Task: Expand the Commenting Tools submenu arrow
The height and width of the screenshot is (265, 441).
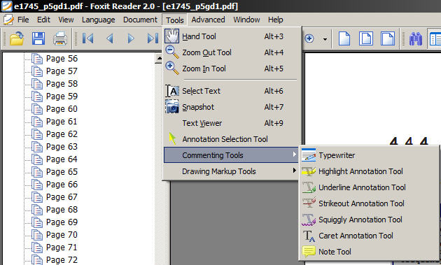Action: [294, 155]
